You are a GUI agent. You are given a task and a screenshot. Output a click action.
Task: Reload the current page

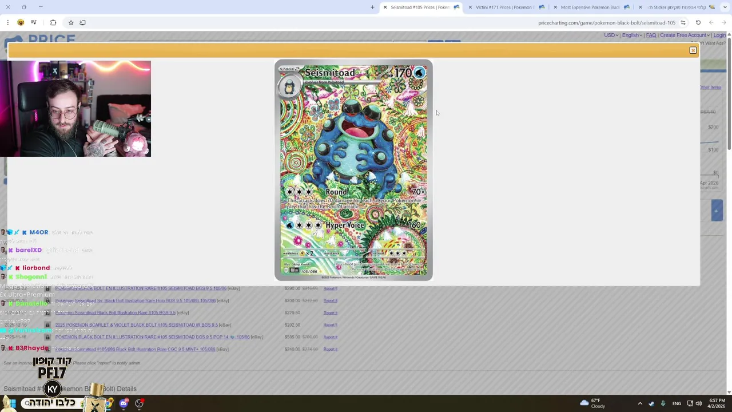[x=698, y=22]
